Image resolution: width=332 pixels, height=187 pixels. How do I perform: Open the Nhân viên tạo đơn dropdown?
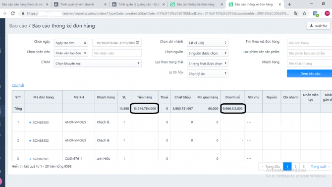[71, 53]
